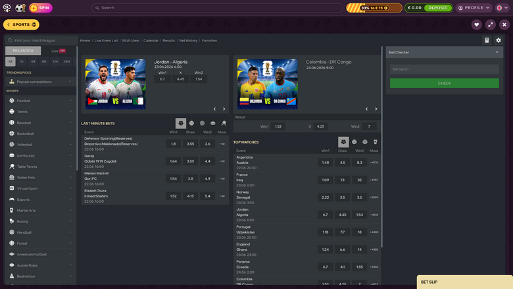The image size is (513, 289).
Task: Focus the Bet Slip ID field
Action: [445, 69]
